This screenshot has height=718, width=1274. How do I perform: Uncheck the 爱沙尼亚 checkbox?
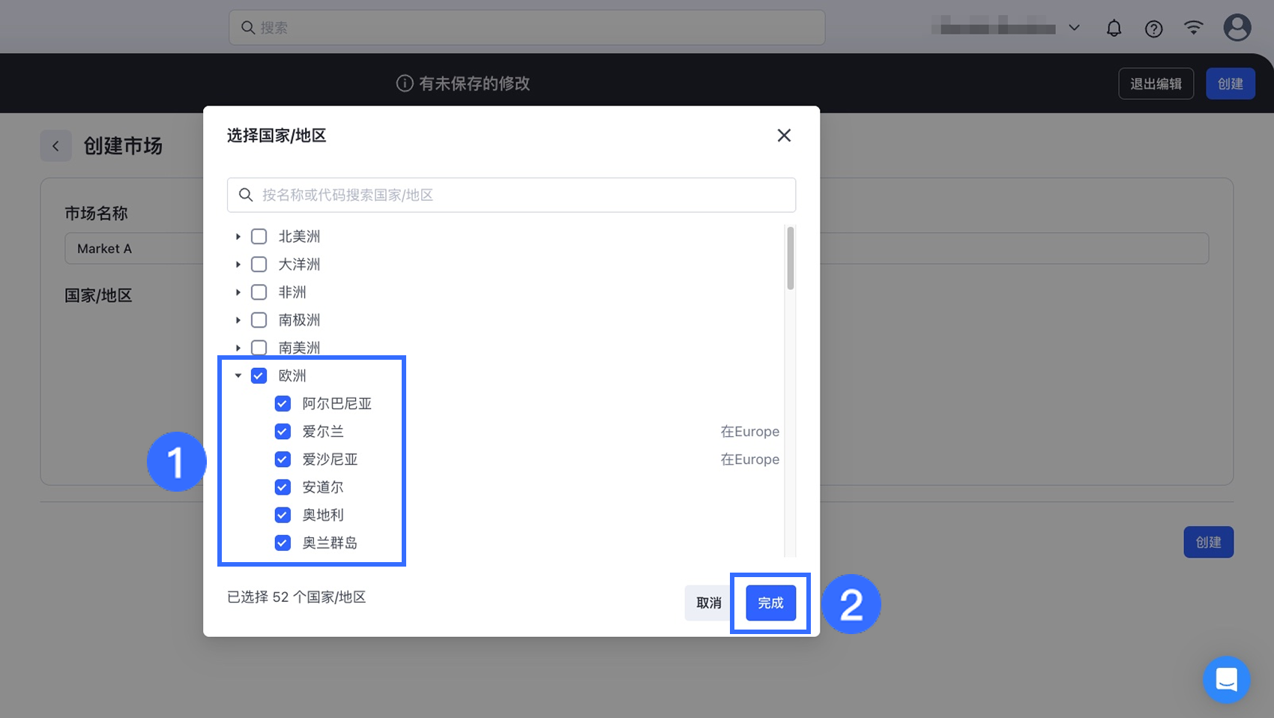pos(283,459)
